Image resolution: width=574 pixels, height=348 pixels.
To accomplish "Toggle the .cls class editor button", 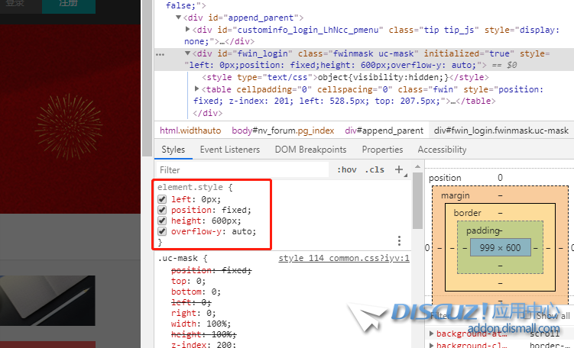I will (375, 170).
